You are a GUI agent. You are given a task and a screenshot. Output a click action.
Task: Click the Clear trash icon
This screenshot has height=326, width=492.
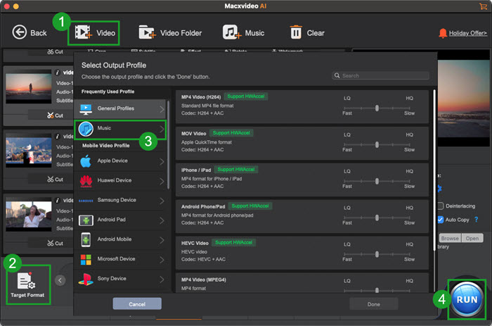coord(296,32)
